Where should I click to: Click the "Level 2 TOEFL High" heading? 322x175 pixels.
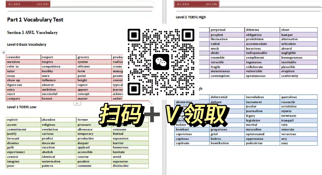tap(191, 17)
